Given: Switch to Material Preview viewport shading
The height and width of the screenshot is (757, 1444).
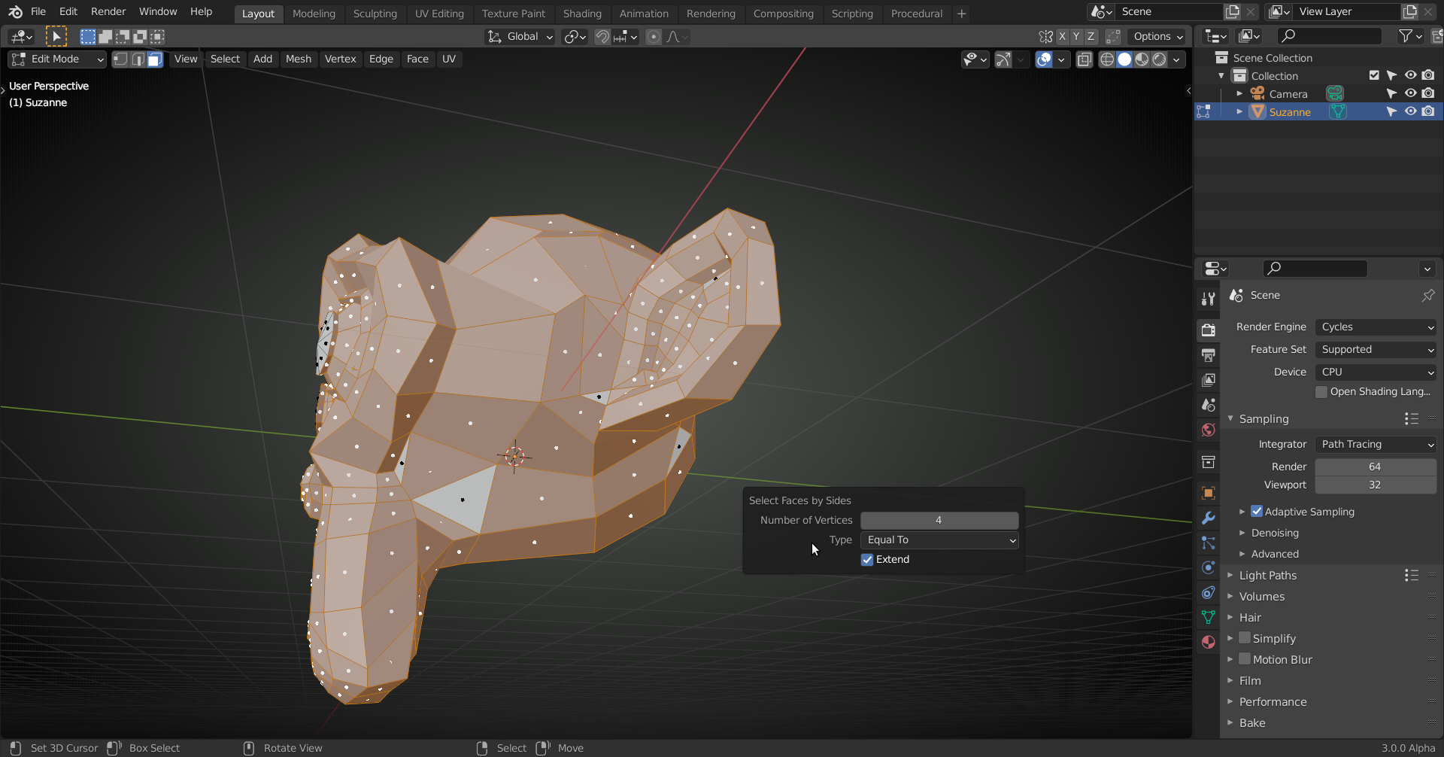Looking at the screenshot, I should tap(1142, 59).
